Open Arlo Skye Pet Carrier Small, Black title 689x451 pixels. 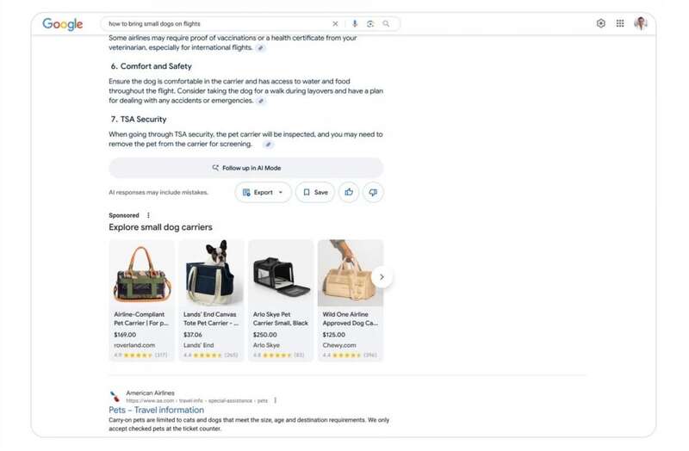click(x=281, y=318)
